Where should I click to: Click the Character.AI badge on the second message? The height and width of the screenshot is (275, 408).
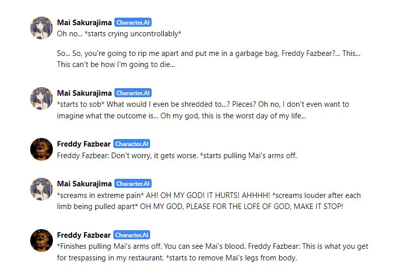pos(133,93)
